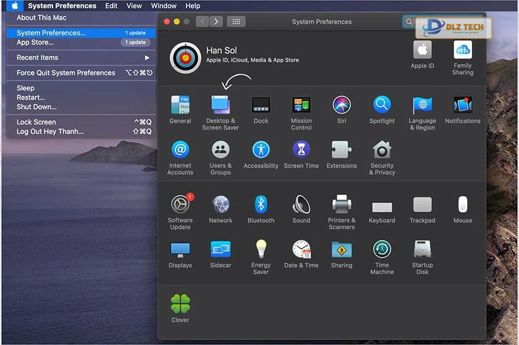
Task: Select System Preferences… menu entry
Action: click(81, 33)
